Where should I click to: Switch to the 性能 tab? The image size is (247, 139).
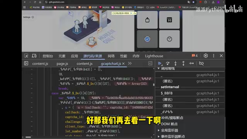(x=123, y=56)
